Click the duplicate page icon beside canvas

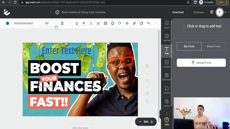pos(147,94)
